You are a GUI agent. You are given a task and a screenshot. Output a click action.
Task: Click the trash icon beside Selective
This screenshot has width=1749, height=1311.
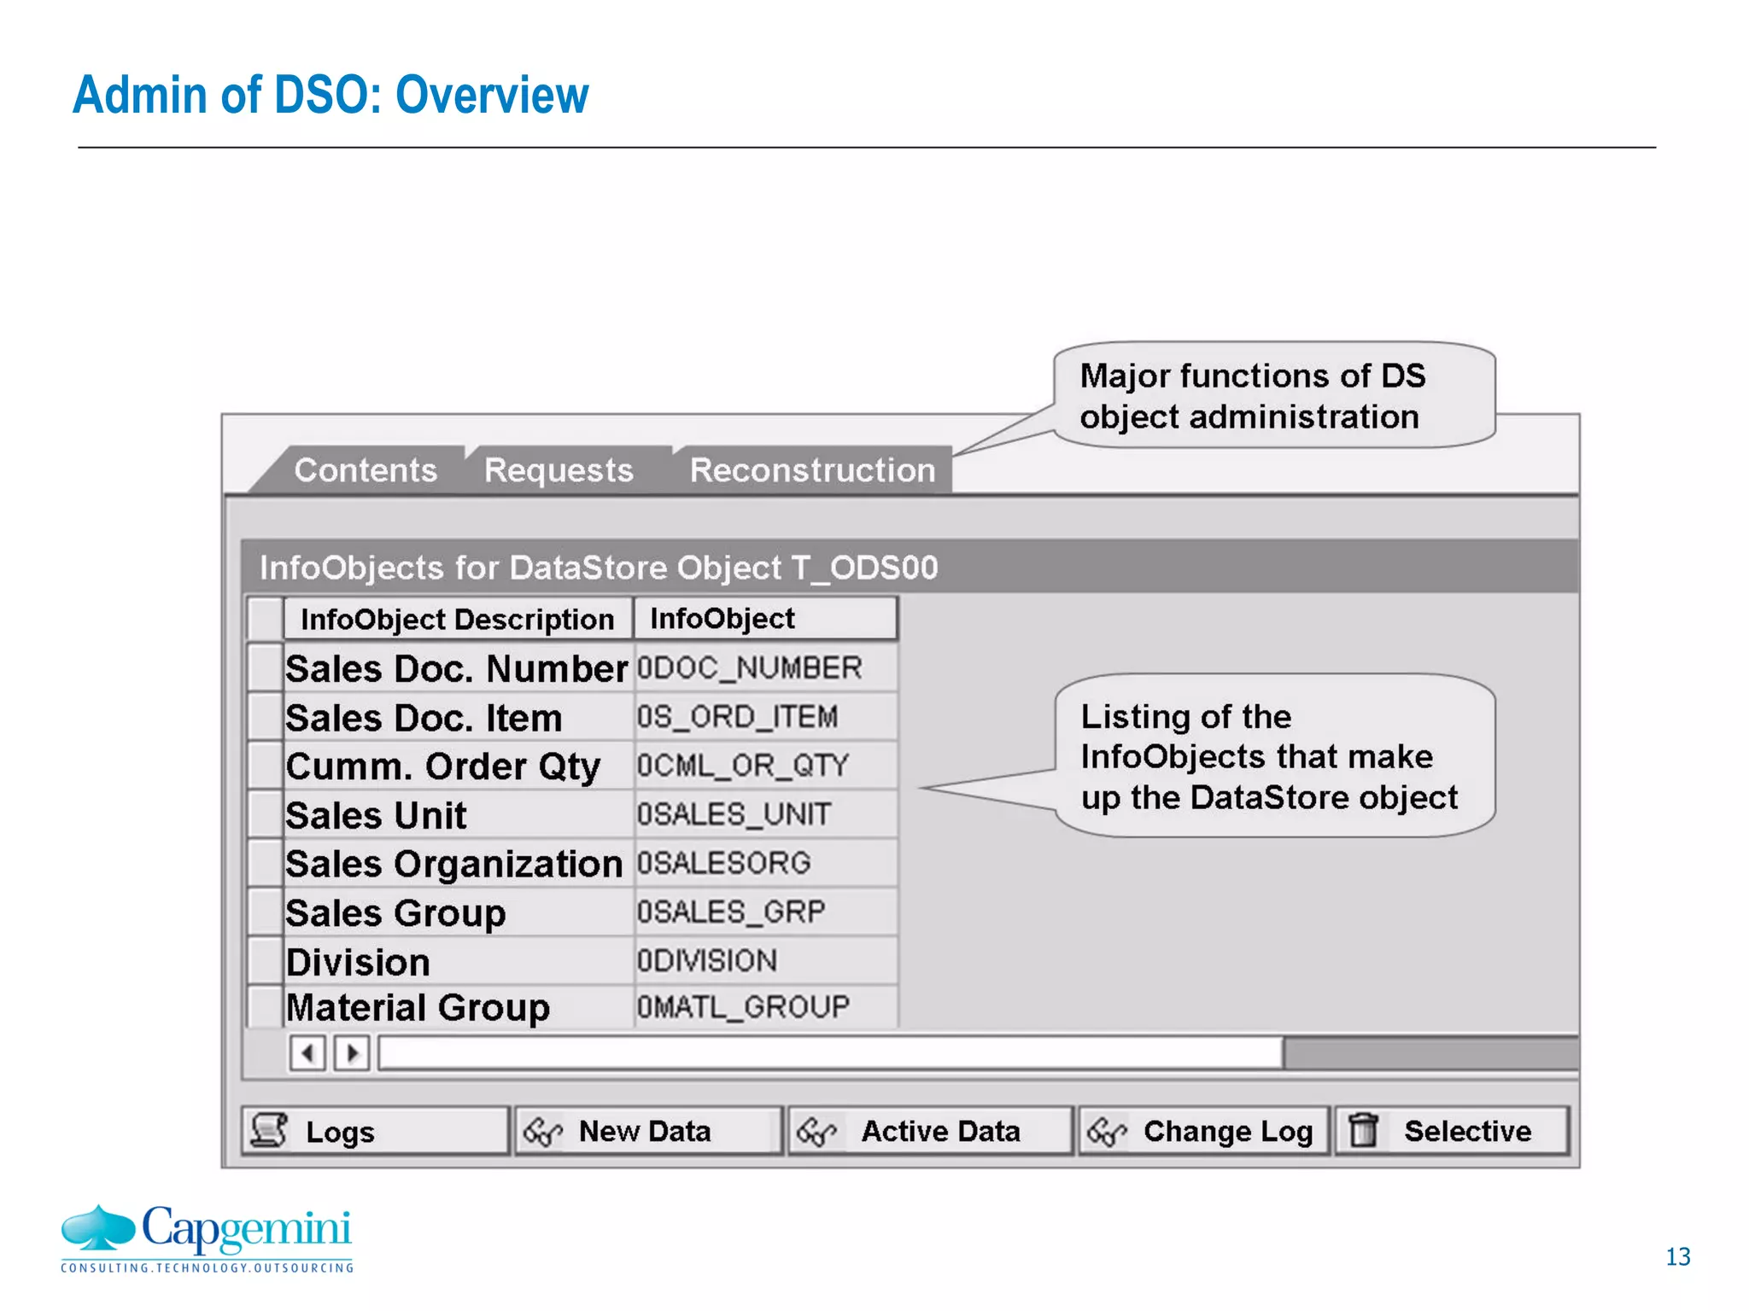point(1364,1130)
